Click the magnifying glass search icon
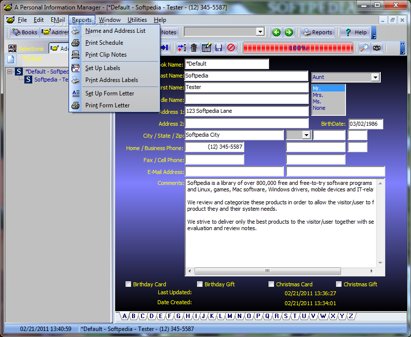411x337 pixels. click(364, 48)
